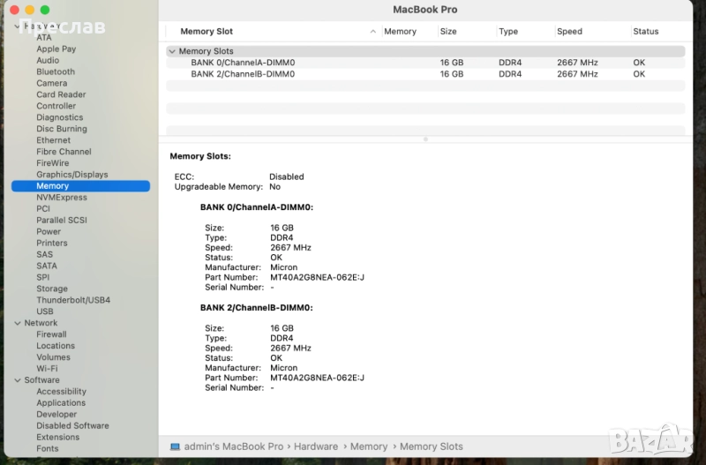Screen dimensions: 706x465
Task: Click the green full-screen window button
Action: click(45, 10)
